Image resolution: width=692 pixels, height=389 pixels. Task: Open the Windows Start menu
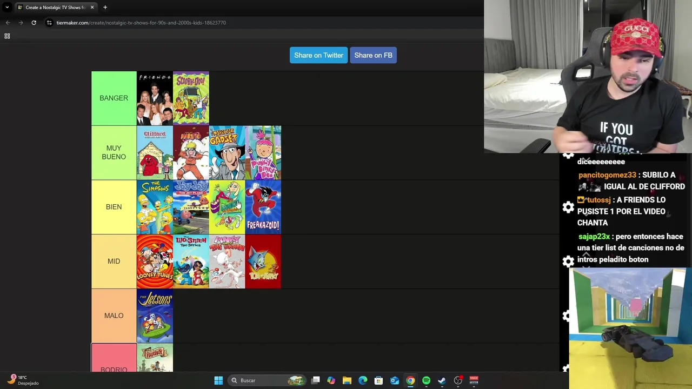[218, 380]
